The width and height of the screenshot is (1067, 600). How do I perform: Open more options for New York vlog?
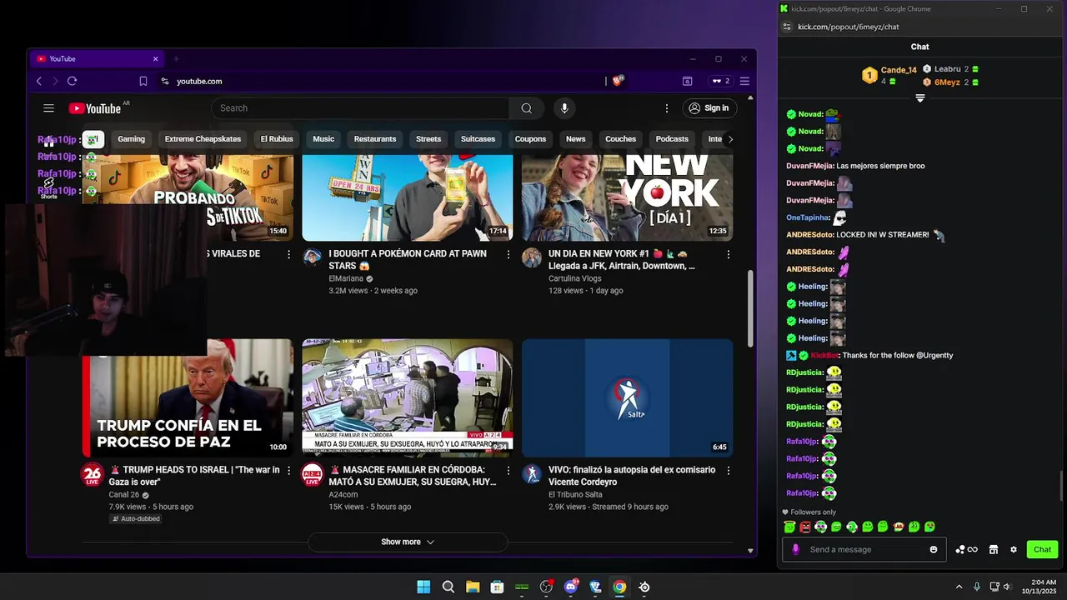(729, 254)
